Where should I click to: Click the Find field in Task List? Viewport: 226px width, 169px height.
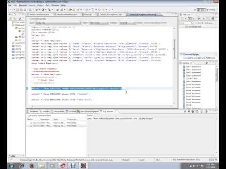[186, 23]
